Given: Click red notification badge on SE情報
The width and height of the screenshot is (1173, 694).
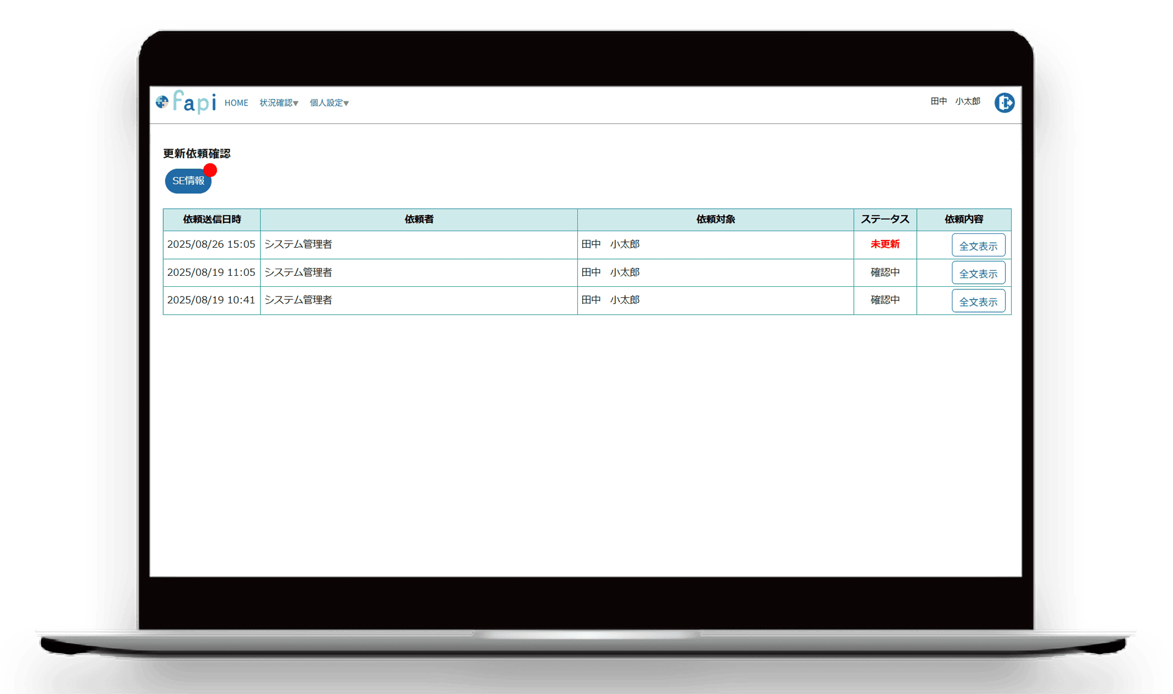Looking at the screenshot, I should 210,170.
